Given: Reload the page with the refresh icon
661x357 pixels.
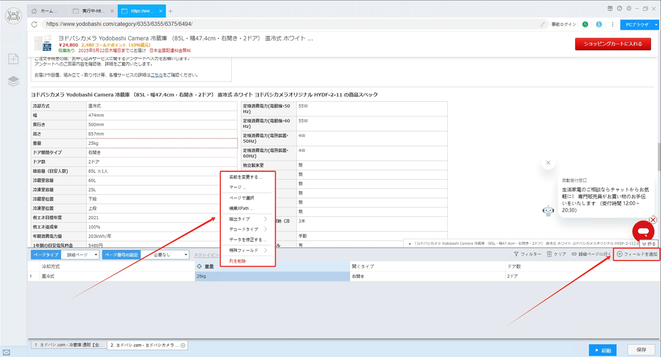Looking at the screenshot, I should [34, 24].
